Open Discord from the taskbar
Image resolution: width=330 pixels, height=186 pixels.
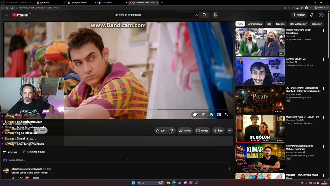click(x=185, y=183)
